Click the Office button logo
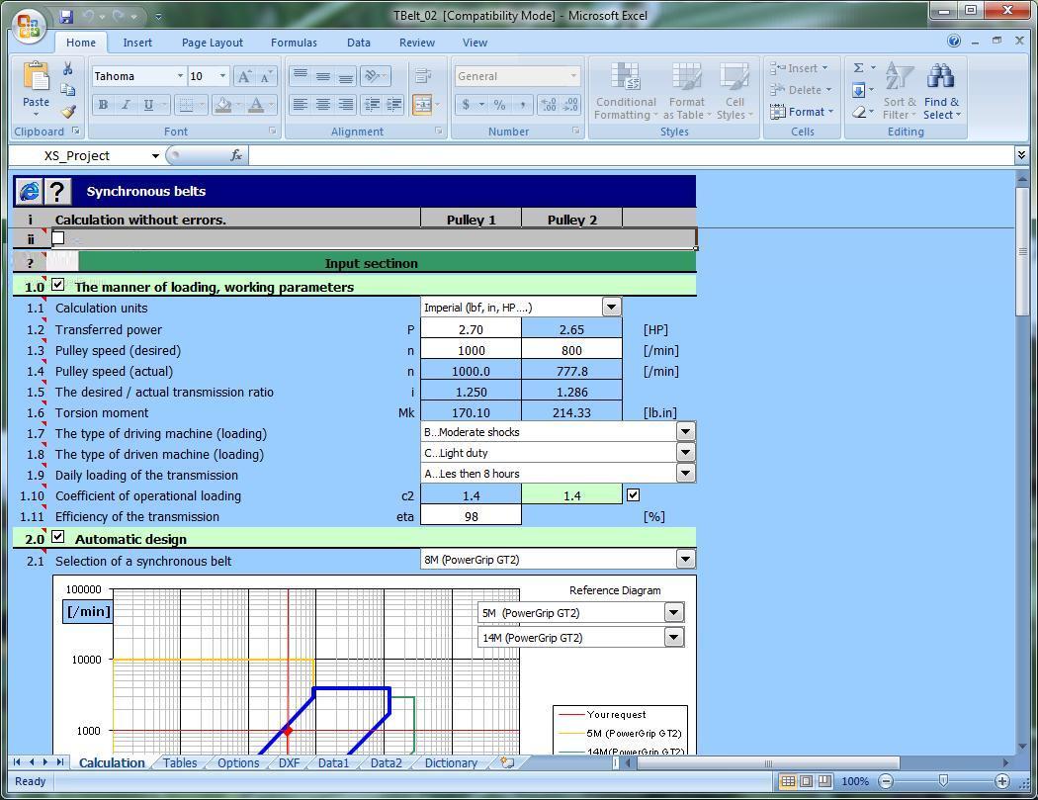1038x800 pixels. pyautogui.click(x=29, y=27)
